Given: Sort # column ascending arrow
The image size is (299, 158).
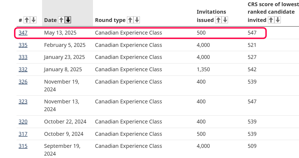Looking at the screenshot, I should pos(27,20).
